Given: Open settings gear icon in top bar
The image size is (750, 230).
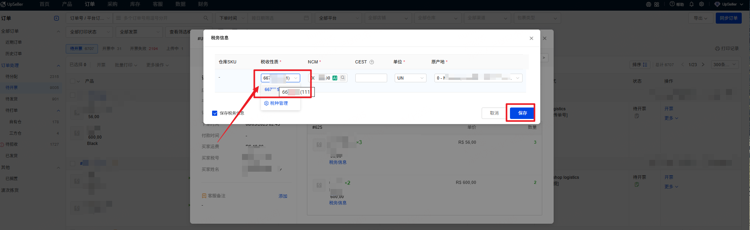Looking at the screenshot, I should [x=702, y=4].
